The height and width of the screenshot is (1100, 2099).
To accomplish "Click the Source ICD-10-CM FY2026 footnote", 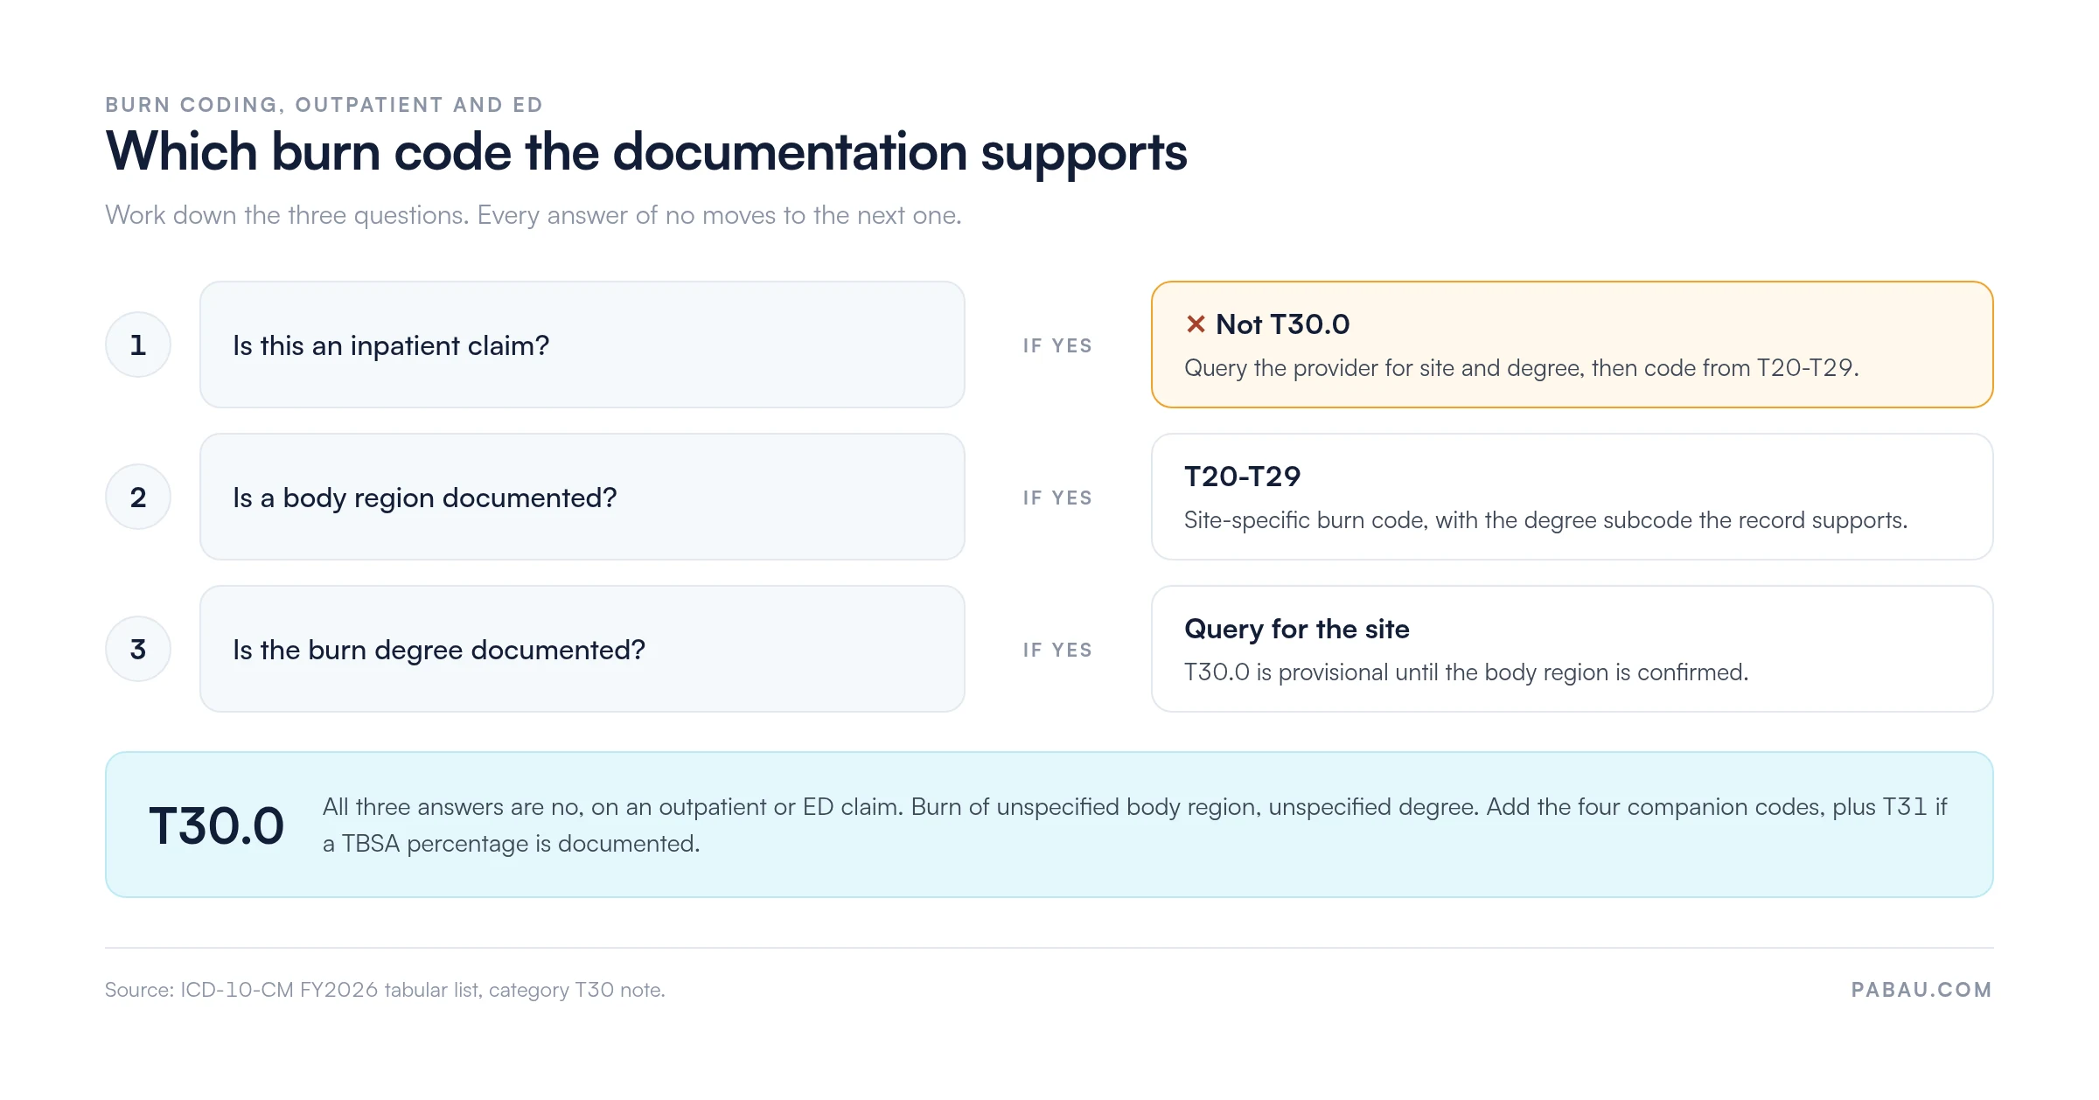I will (x=385, y=990).
